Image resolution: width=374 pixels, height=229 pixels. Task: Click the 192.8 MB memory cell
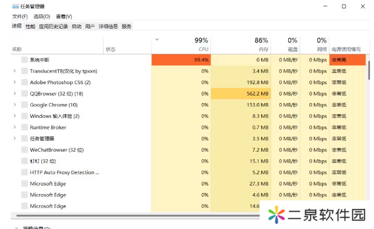point(241,82)
